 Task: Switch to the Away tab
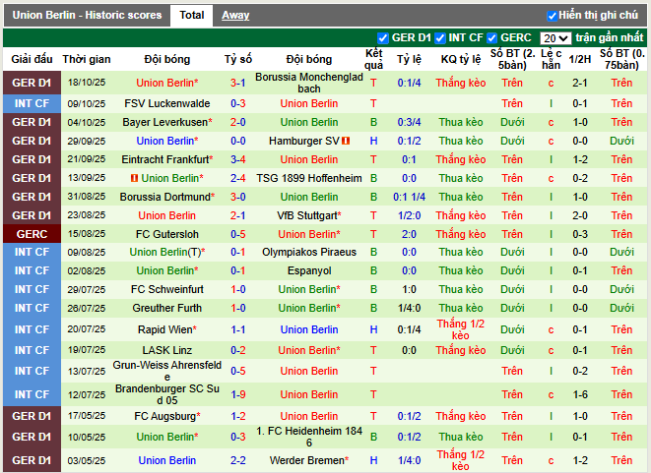(235, 16)
